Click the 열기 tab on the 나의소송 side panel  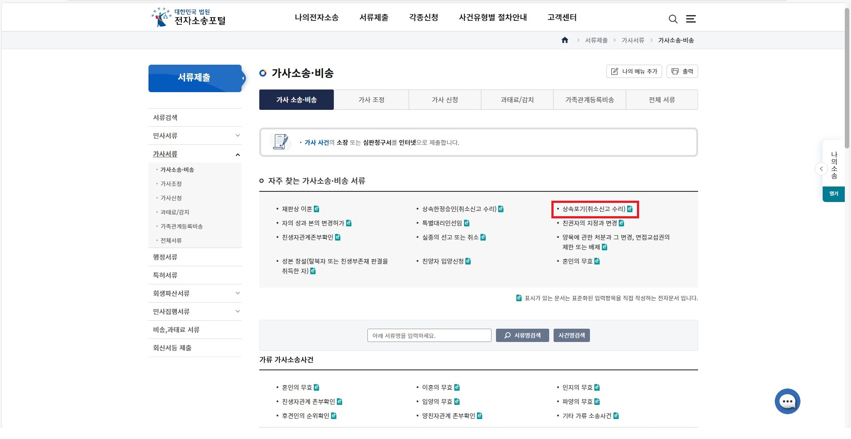click(x=833, y=194)
